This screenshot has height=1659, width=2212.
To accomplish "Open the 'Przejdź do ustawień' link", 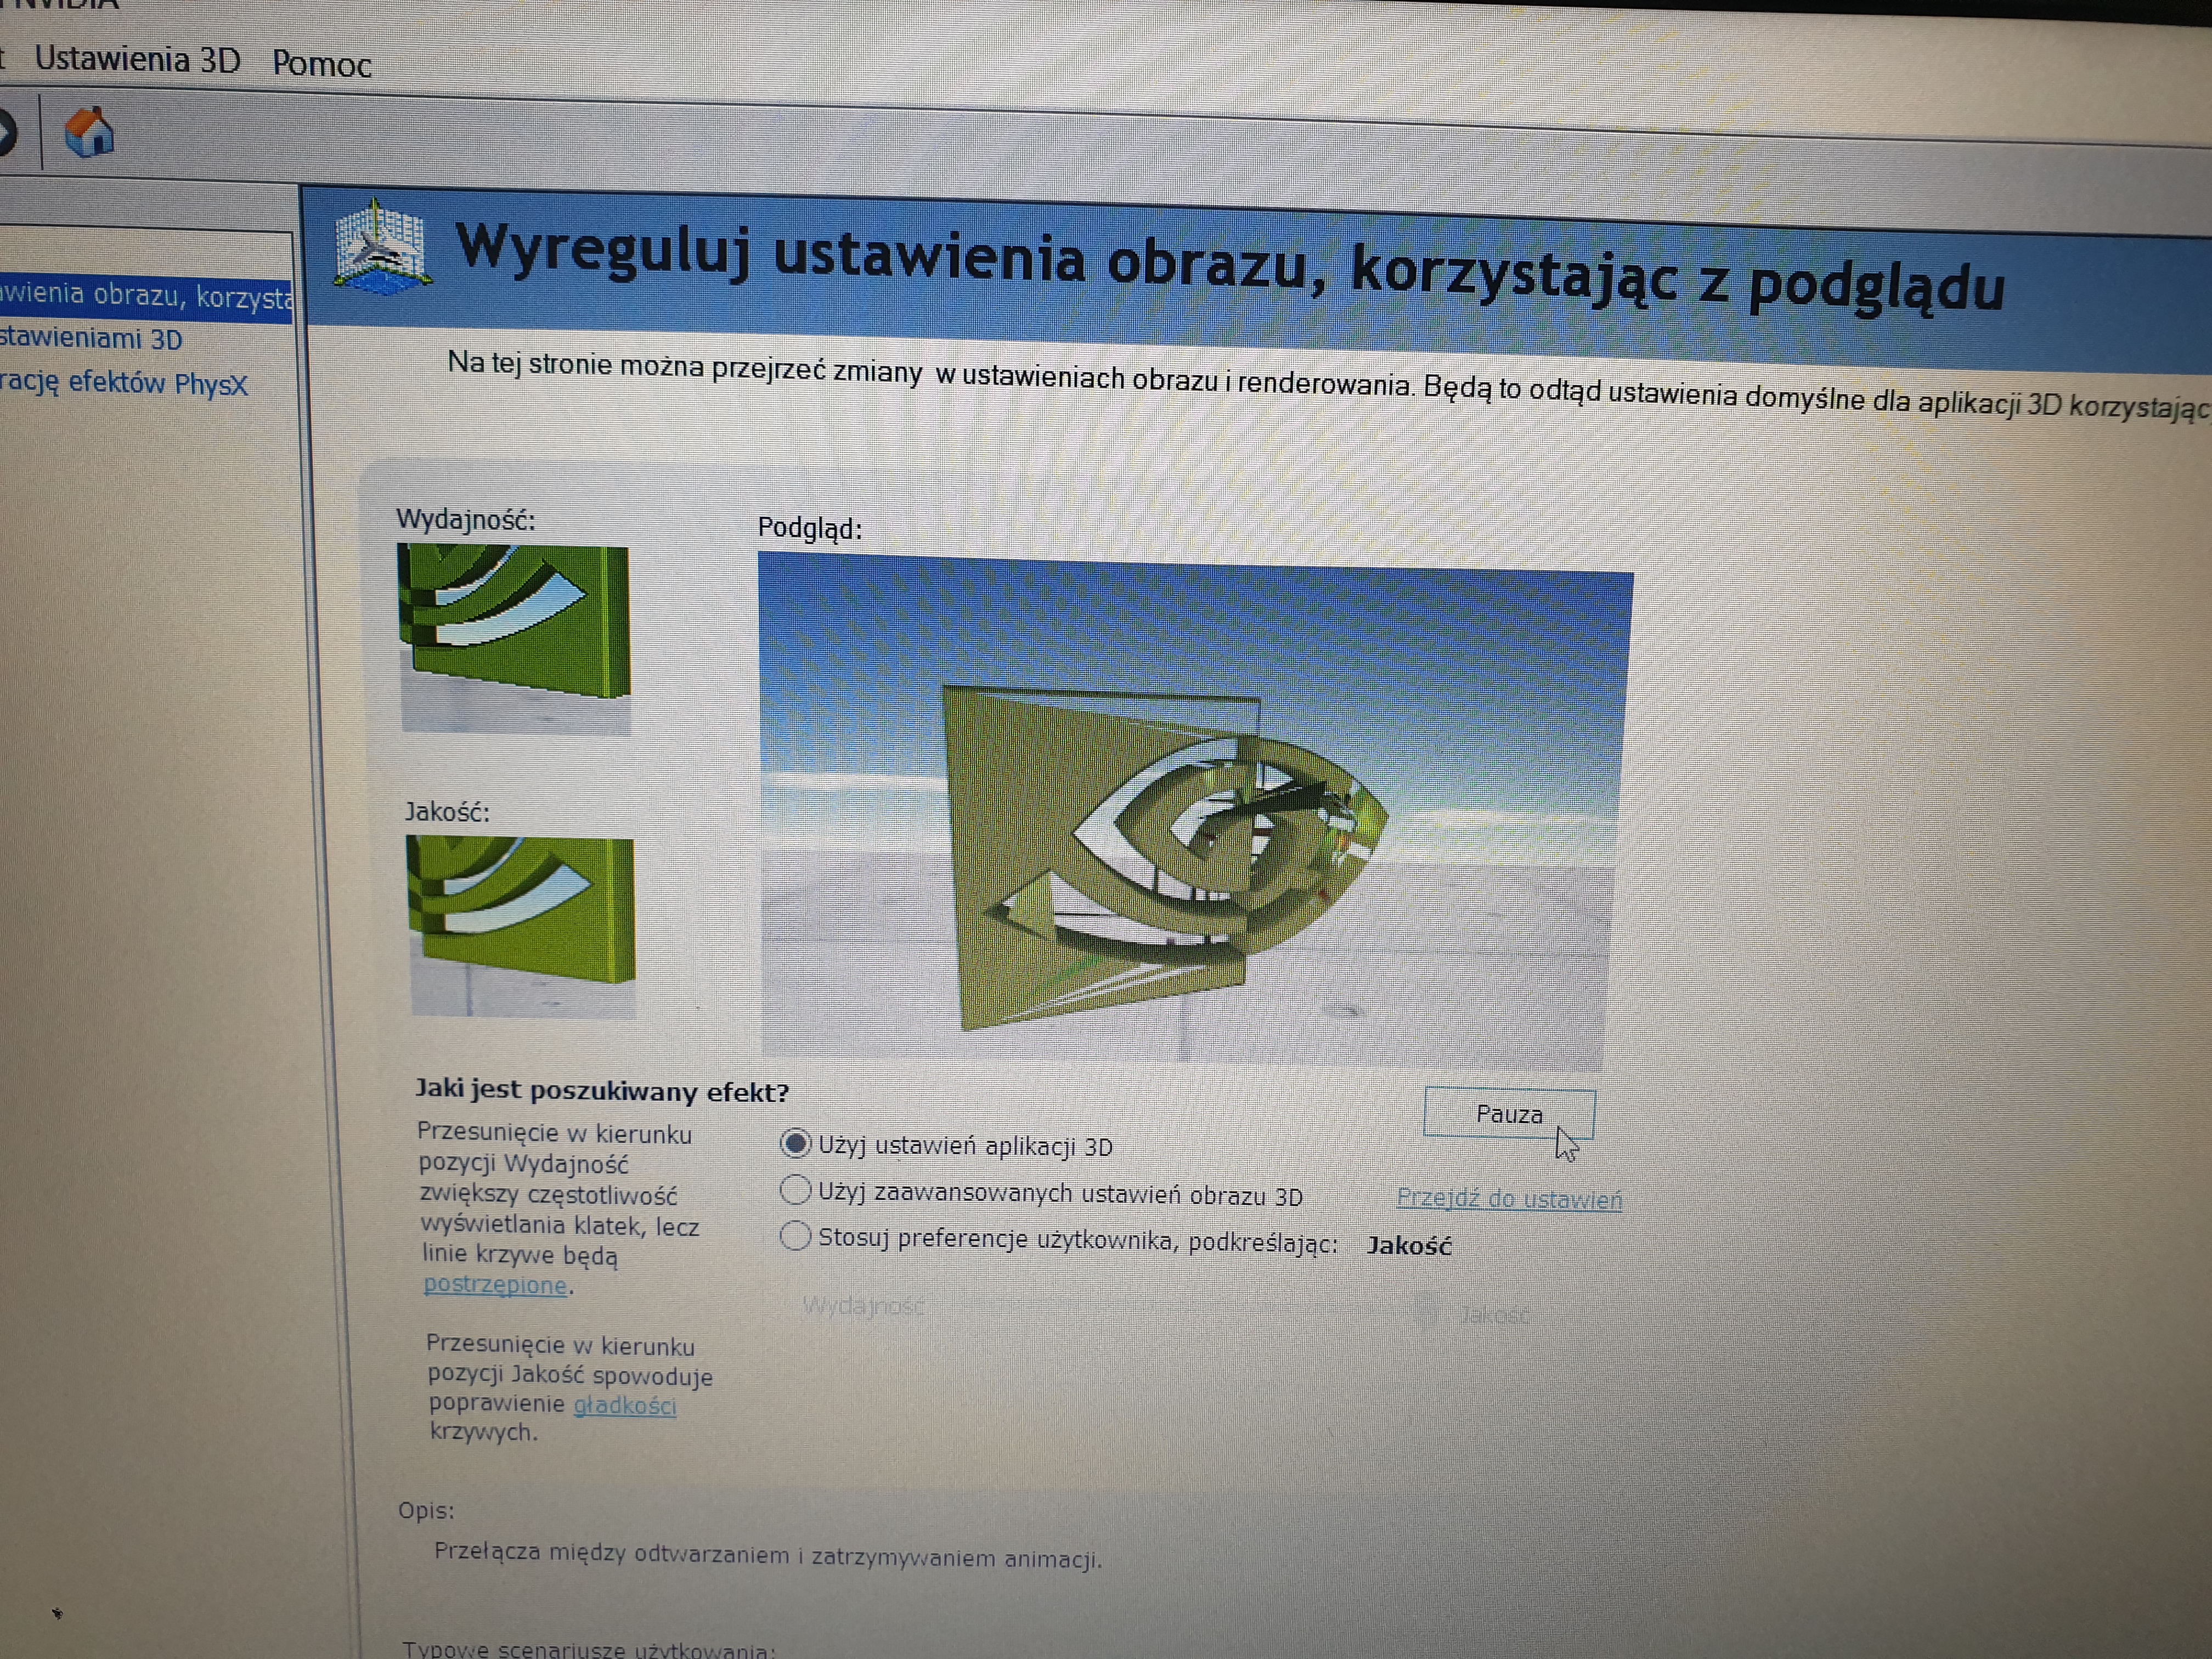I will pos(1509,1198).
